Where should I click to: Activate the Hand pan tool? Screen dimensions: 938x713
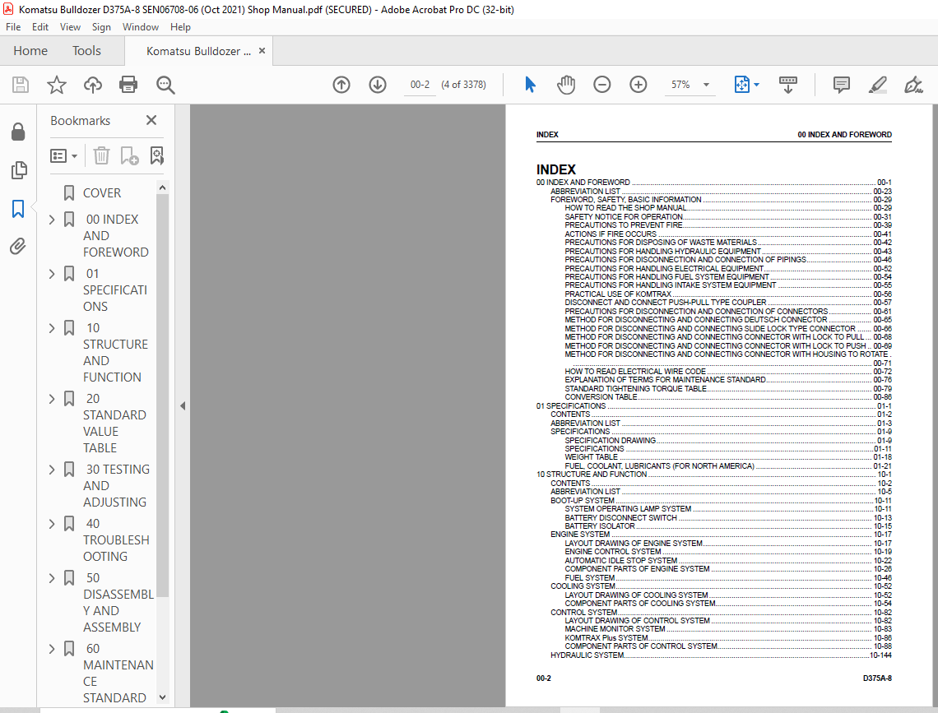pyautogui.click(x=566, y=85)
